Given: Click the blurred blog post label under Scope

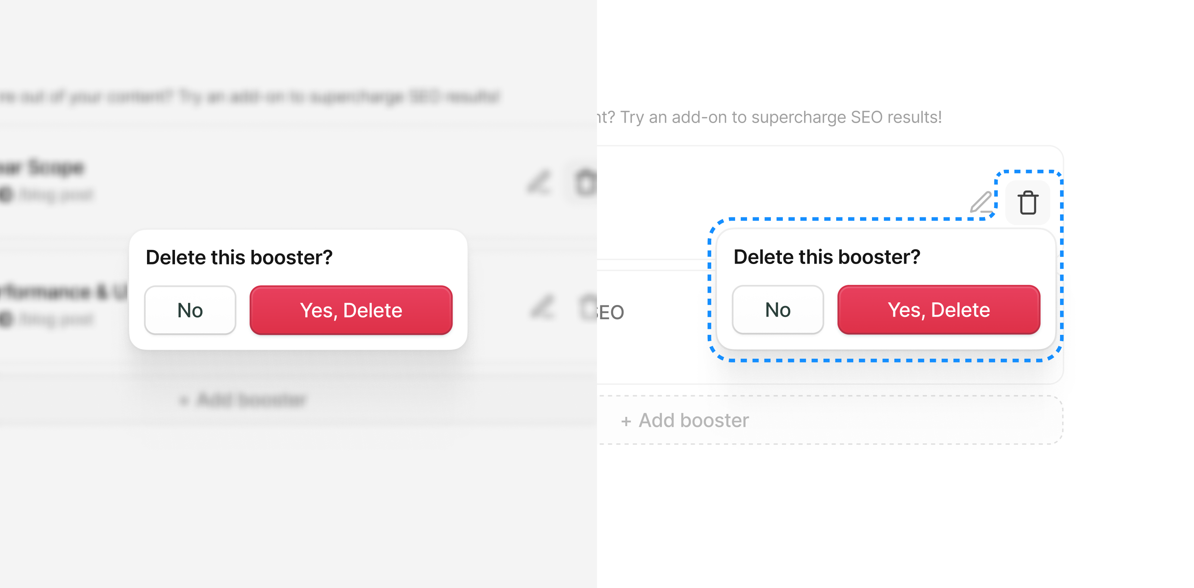Looking at the screenshot, I should click(56, 195).
